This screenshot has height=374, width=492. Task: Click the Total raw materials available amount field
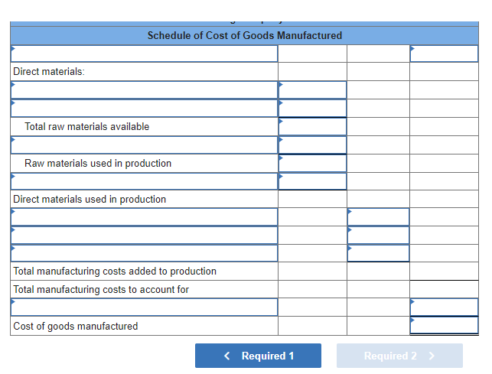click(312, 127)
